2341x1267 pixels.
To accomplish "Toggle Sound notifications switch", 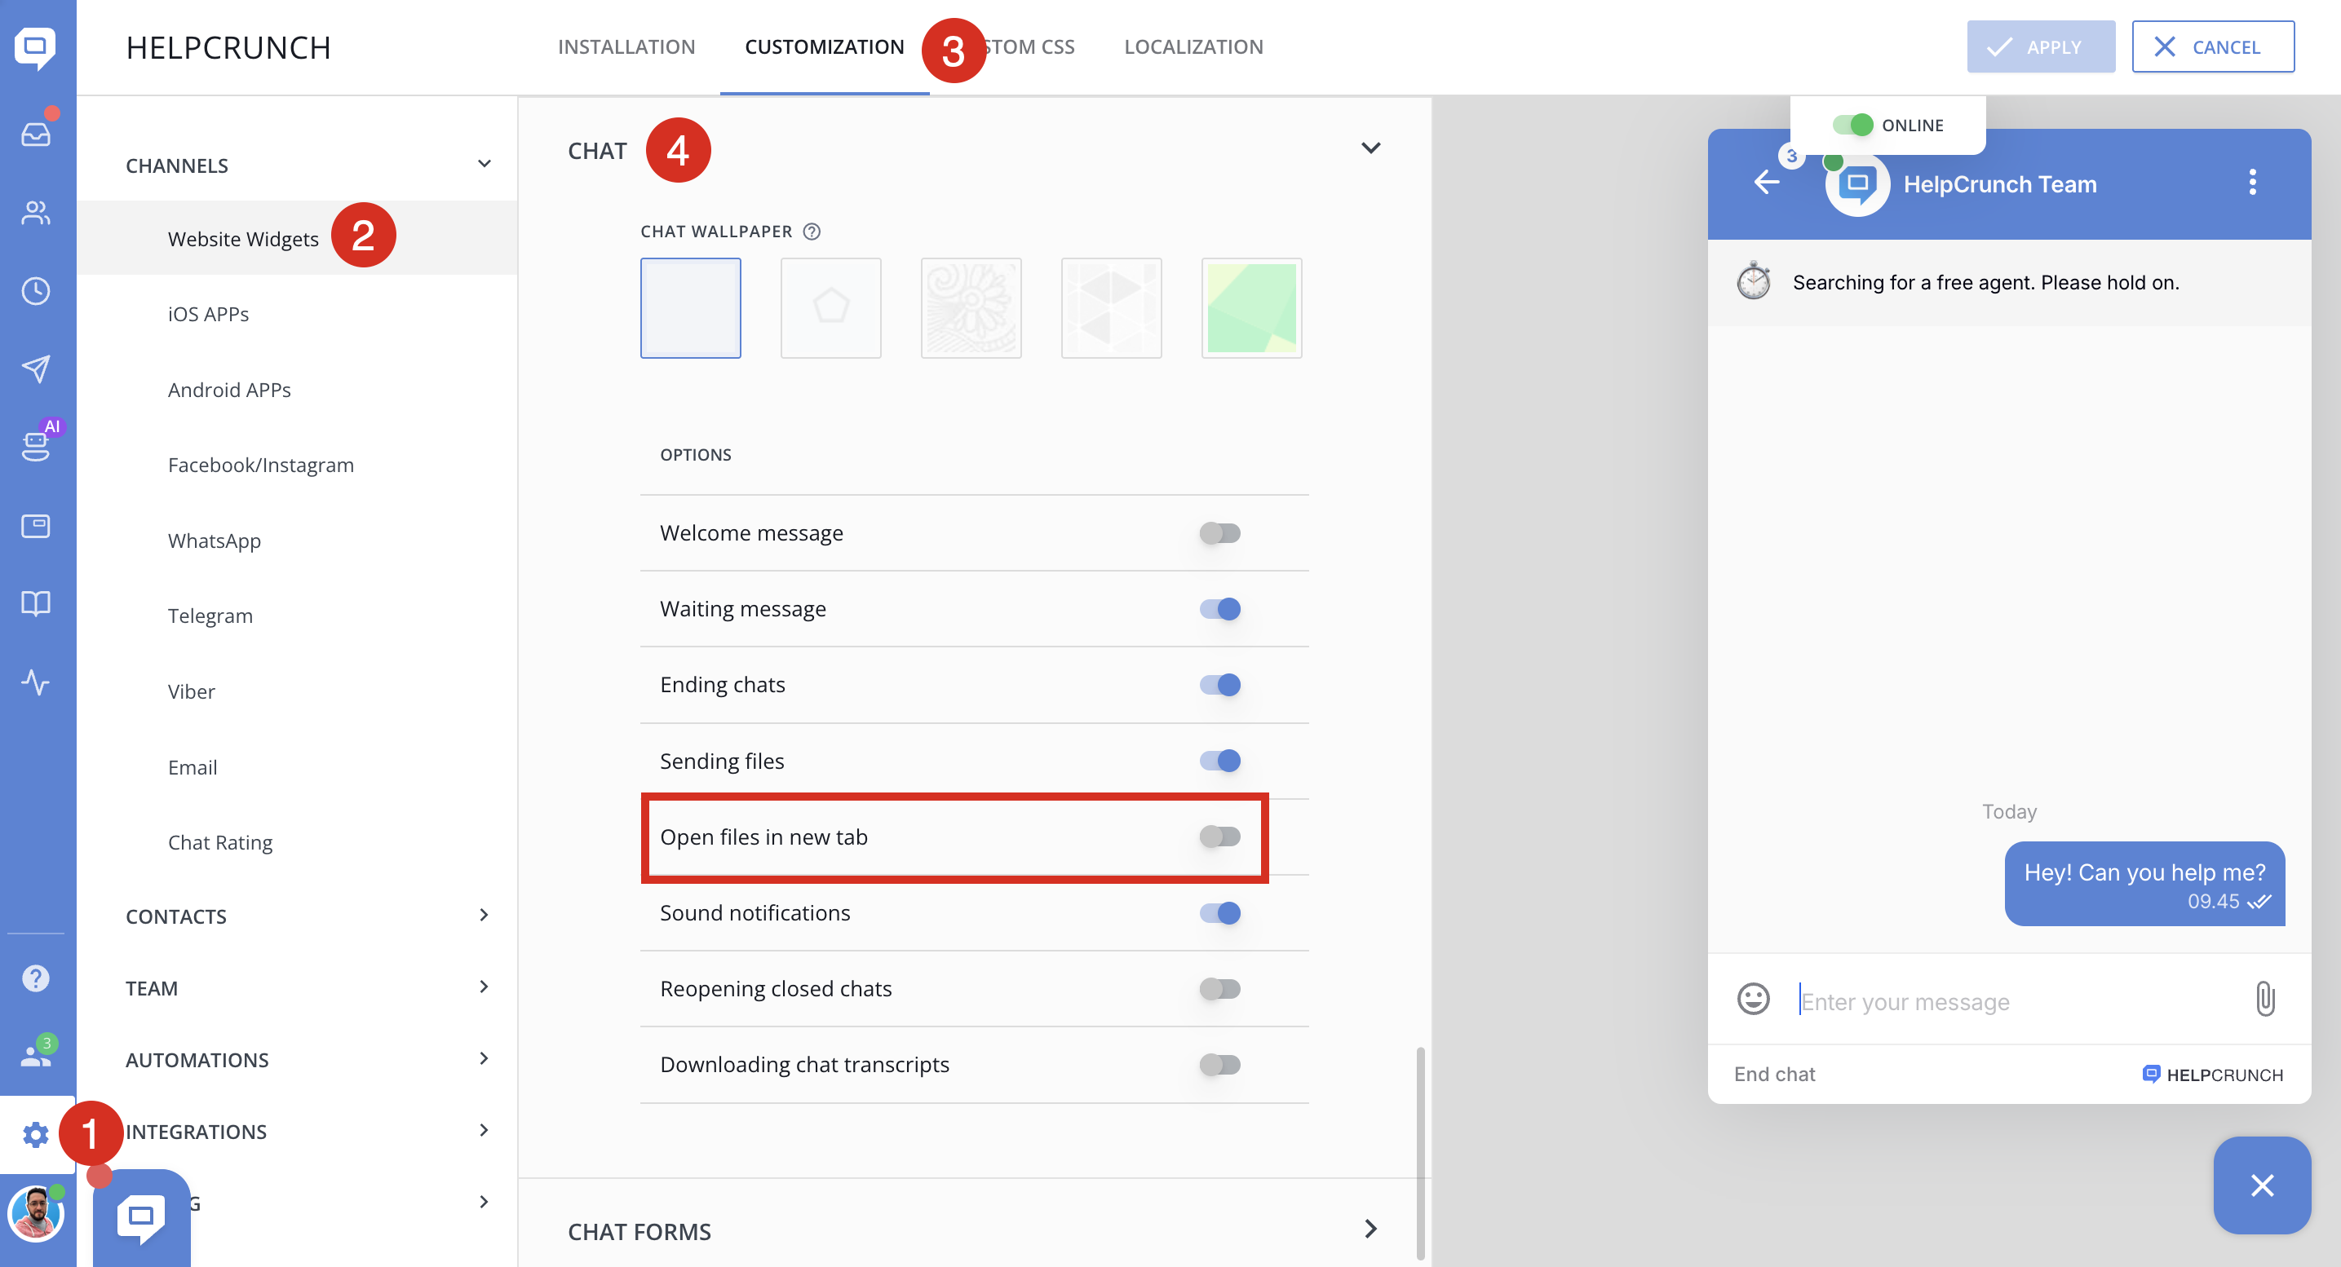I will (1219, 913).
